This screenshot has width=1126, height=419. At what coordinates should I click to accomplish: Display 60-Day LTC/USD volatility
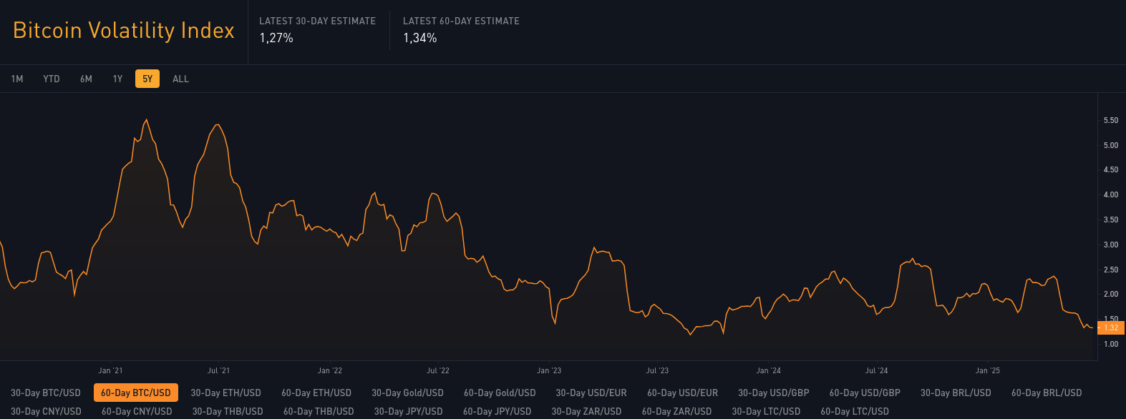click(855, 411)
